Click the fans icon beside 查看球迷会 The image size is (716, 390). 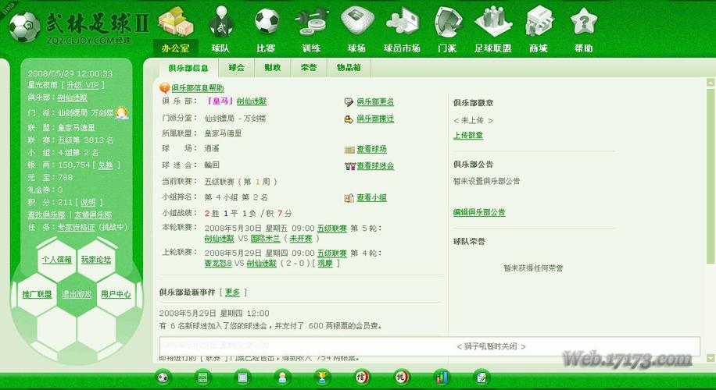point(349,166)
